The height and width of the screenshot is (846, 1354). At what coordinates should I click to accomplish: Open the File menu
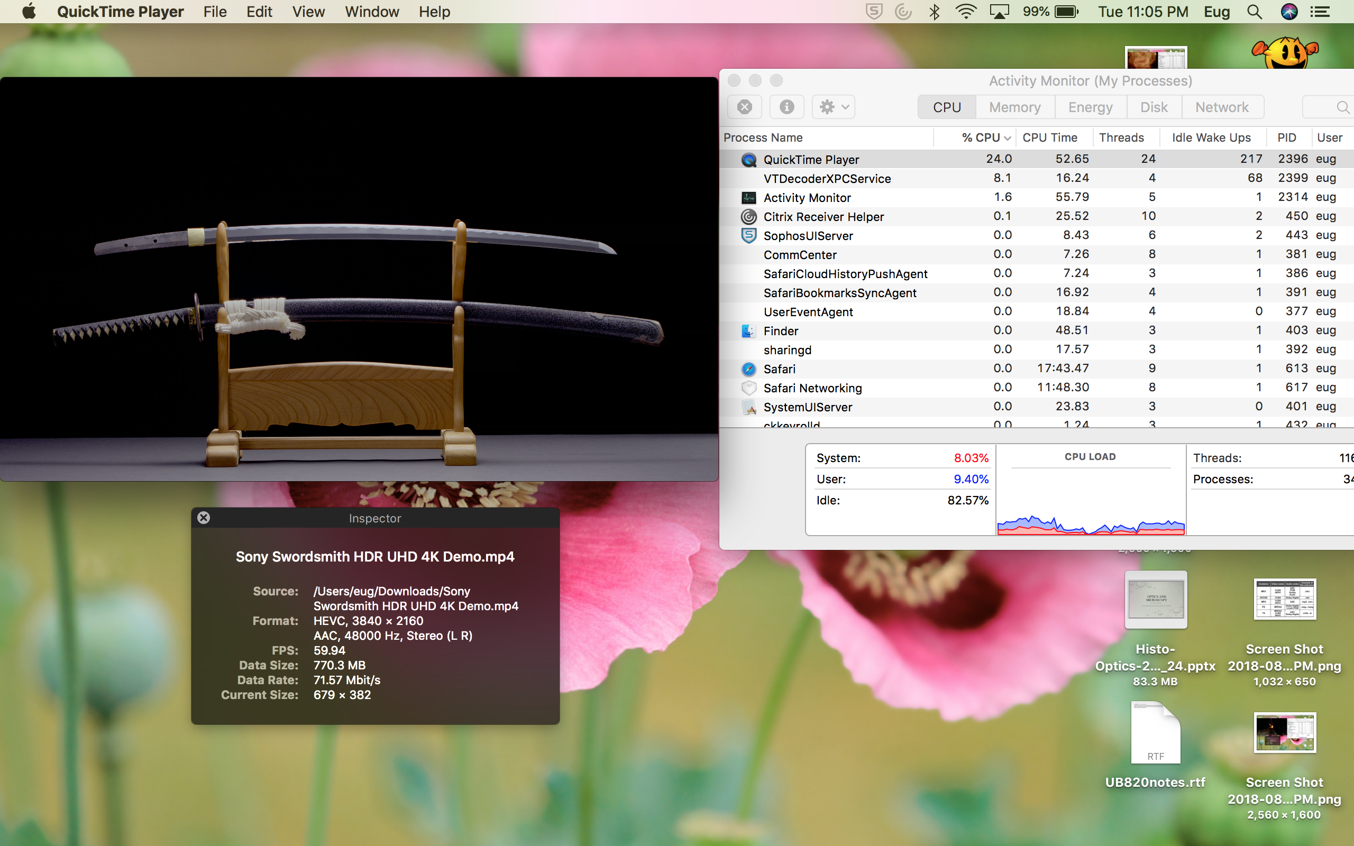coord(215,12)
